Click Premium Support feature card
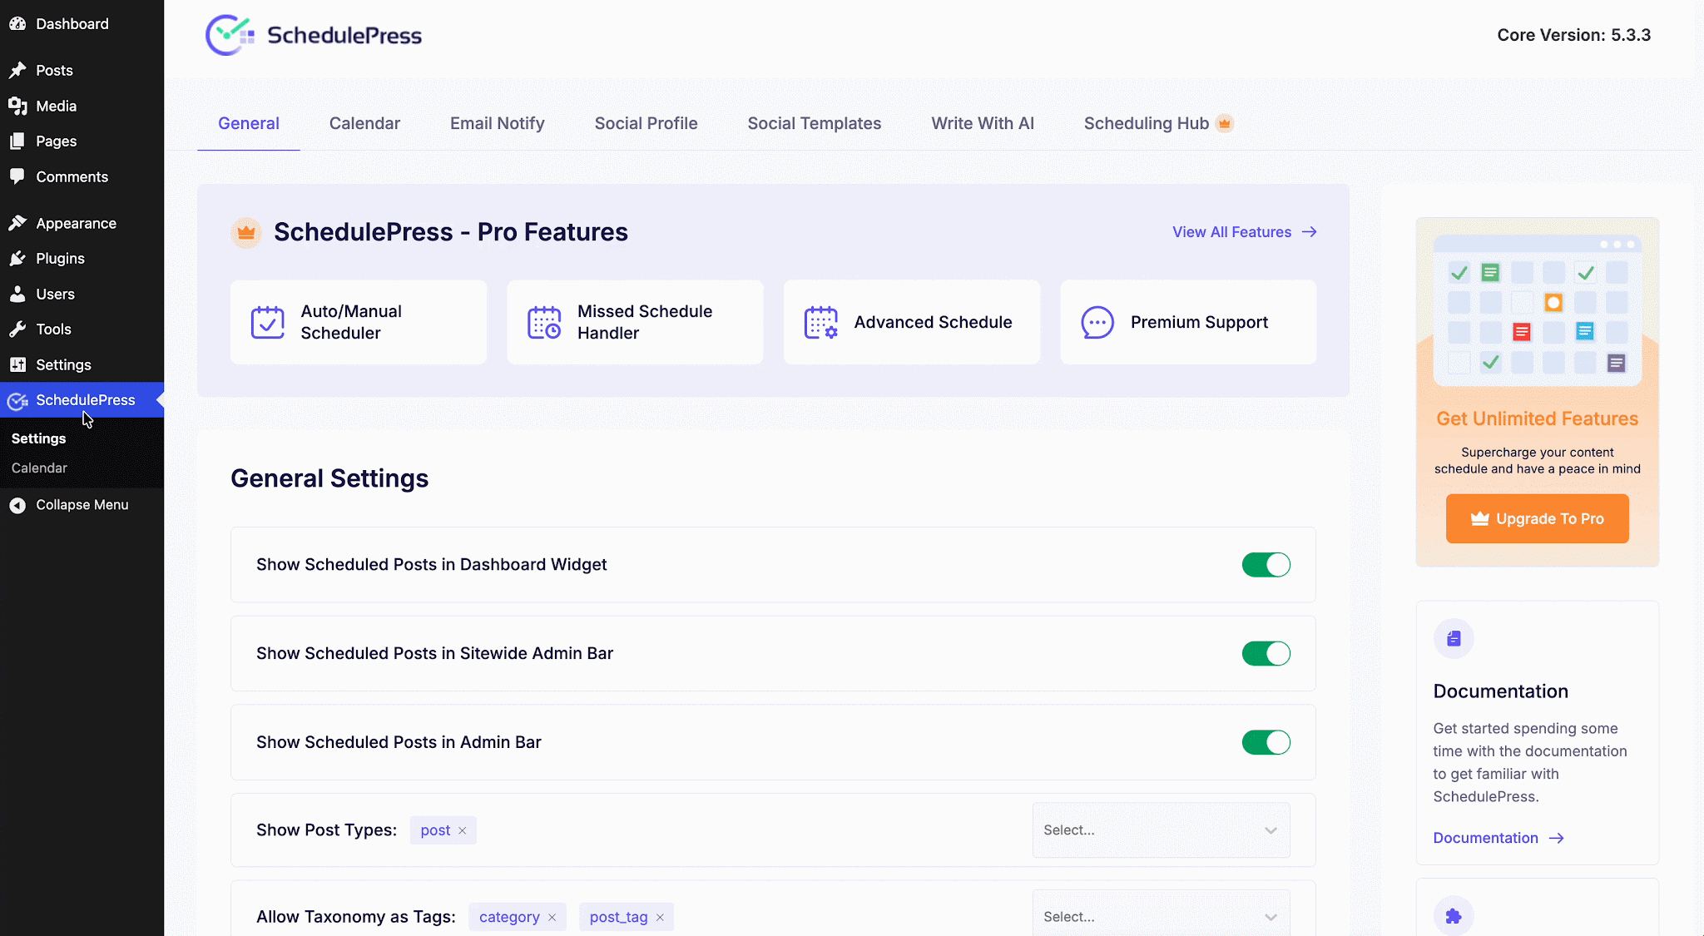 point(1188,322)
